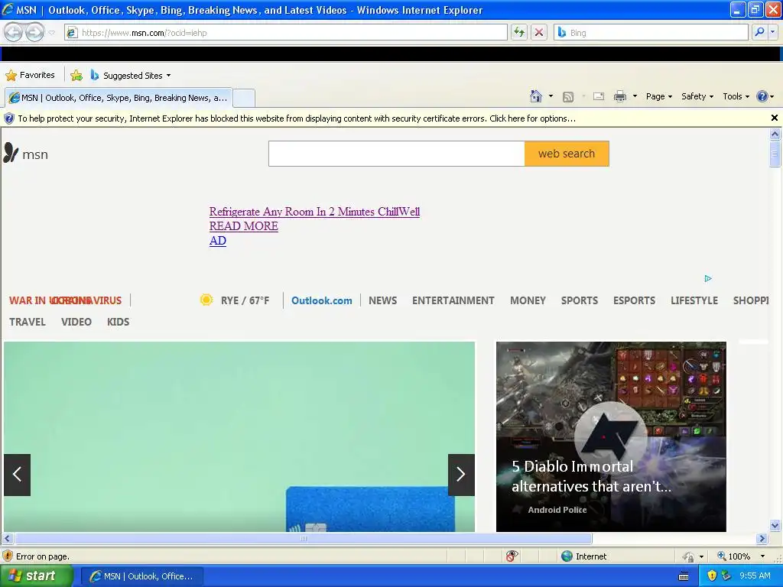Open the Favorites star button
The height and width of the screenshot is (587, 783).
[x=30, y=76]
